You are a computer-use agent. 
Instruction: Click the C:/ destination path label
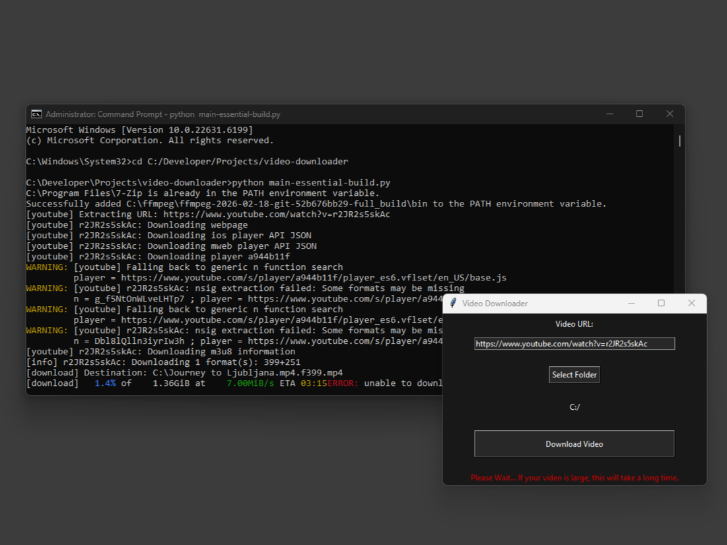(574, 407)
